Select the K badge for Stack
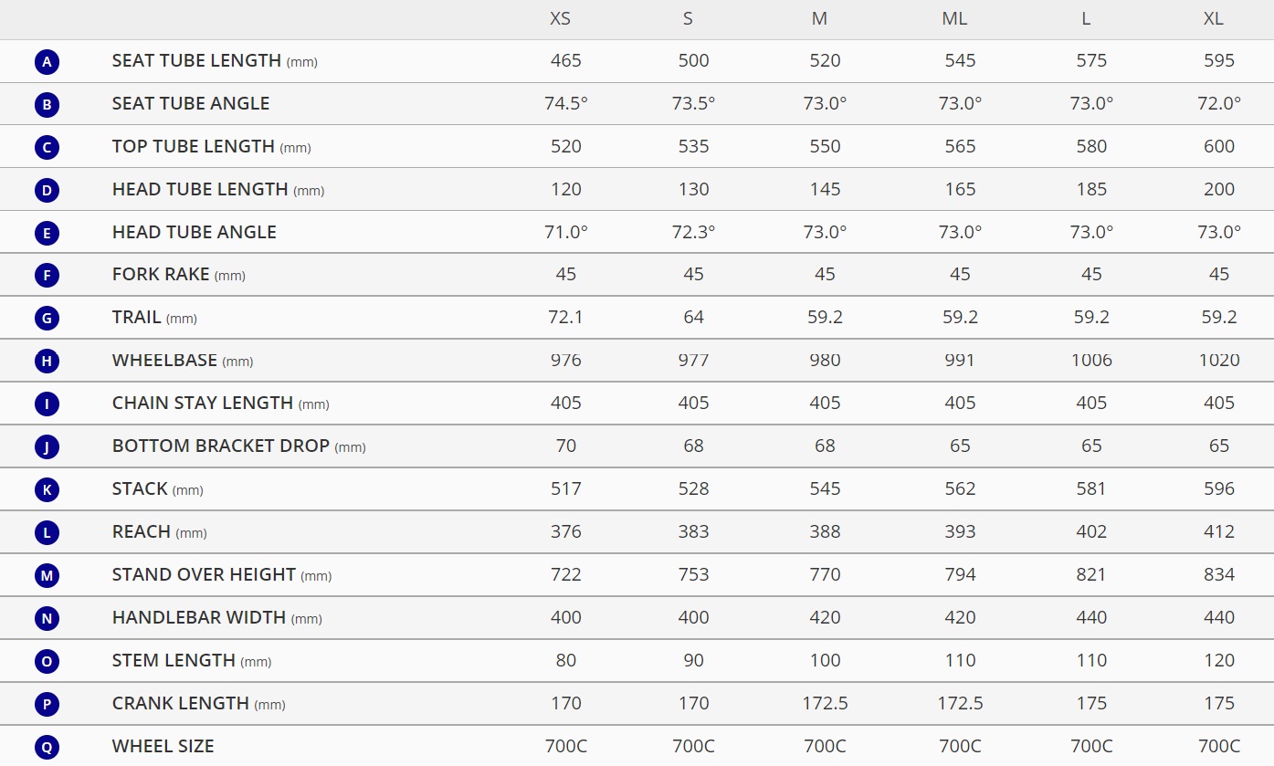Screen dimensions: 1274x766 (x=47, y=490)
